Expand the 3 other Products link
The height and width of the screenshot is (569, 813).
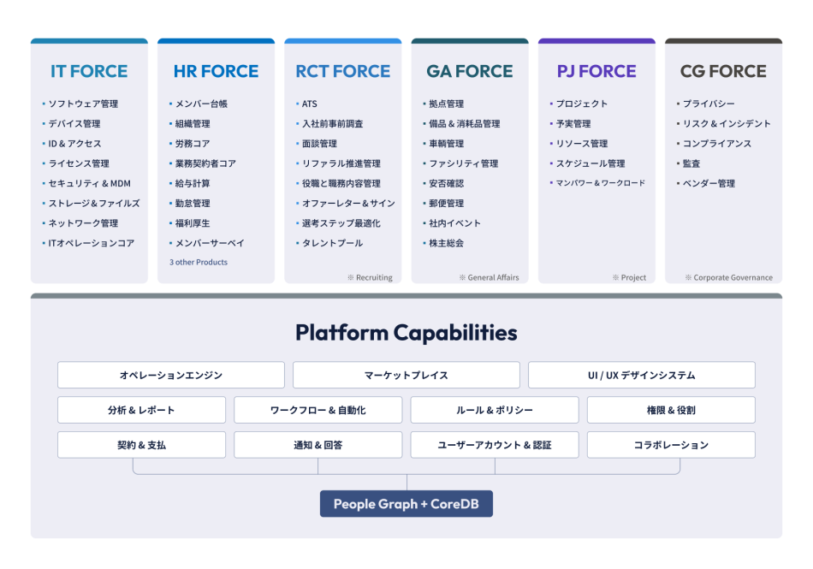coord(199,262)
